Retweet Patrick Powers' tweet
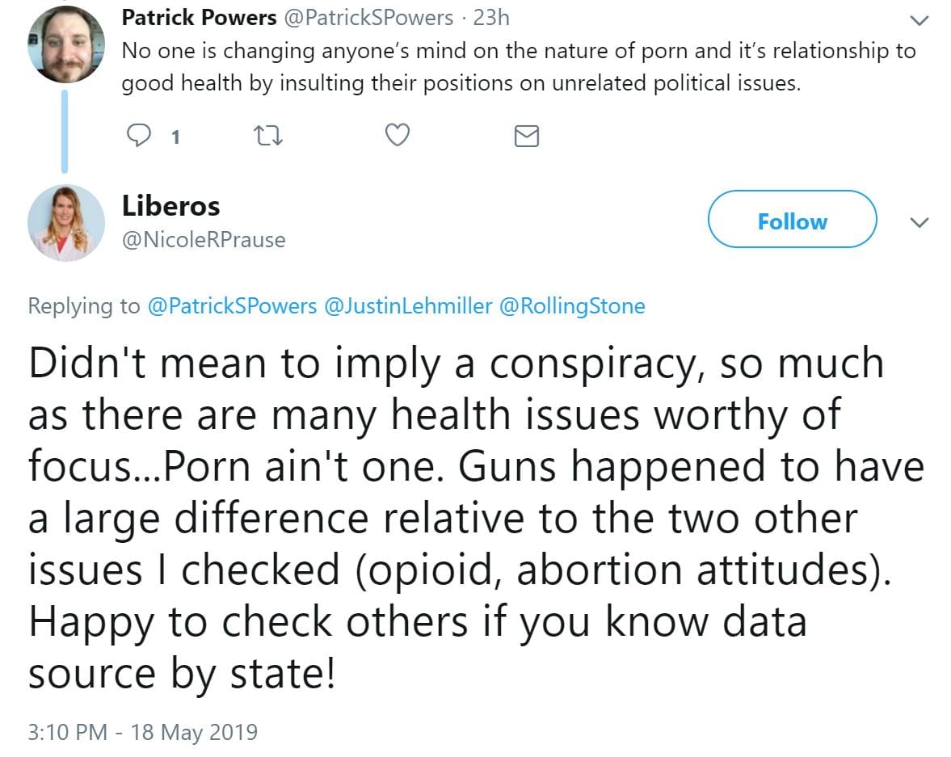This screenshot has width=951, height=757. (266, 137)
